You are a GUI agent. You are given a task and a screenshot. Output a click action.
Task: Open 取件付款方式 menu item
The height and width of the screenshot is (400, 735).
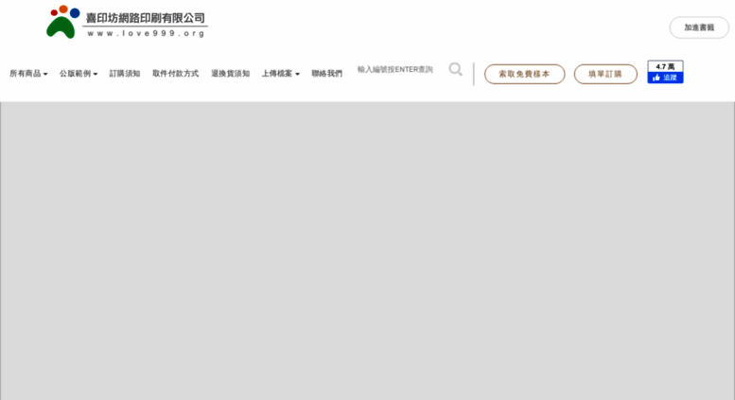coord(175,74)
